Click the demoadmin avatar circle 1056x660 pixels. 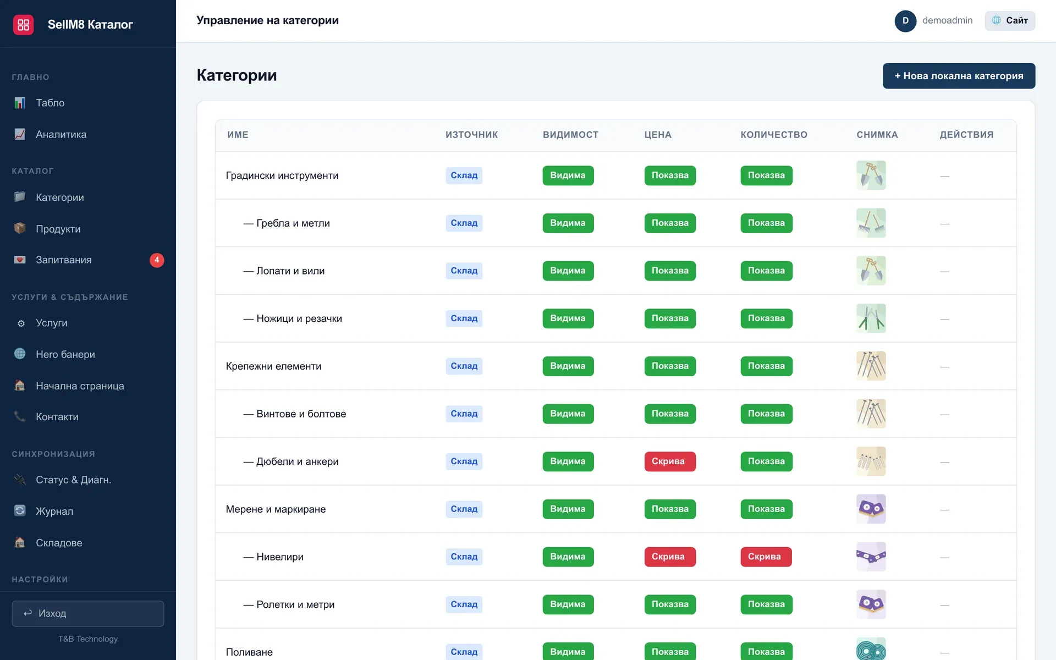905,21
